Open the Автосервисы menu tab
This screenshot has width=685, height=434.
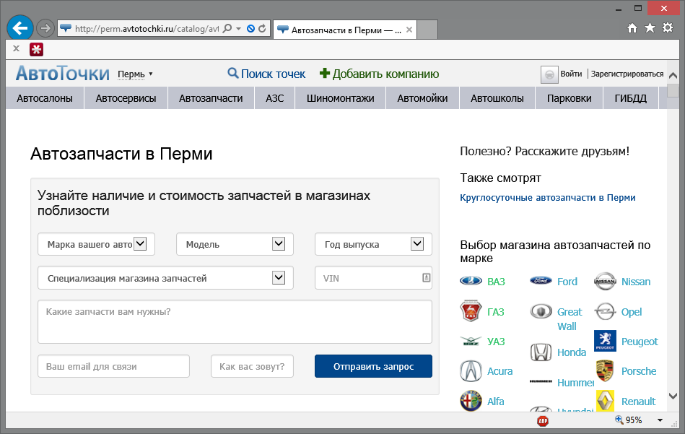pos(126,98)
